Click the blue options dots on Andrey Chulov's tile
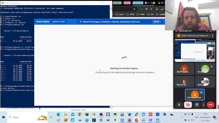 click(x=201, y=92)
